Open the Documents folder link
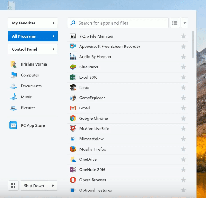This screenshot has width=206, height=198. point(31,86)
